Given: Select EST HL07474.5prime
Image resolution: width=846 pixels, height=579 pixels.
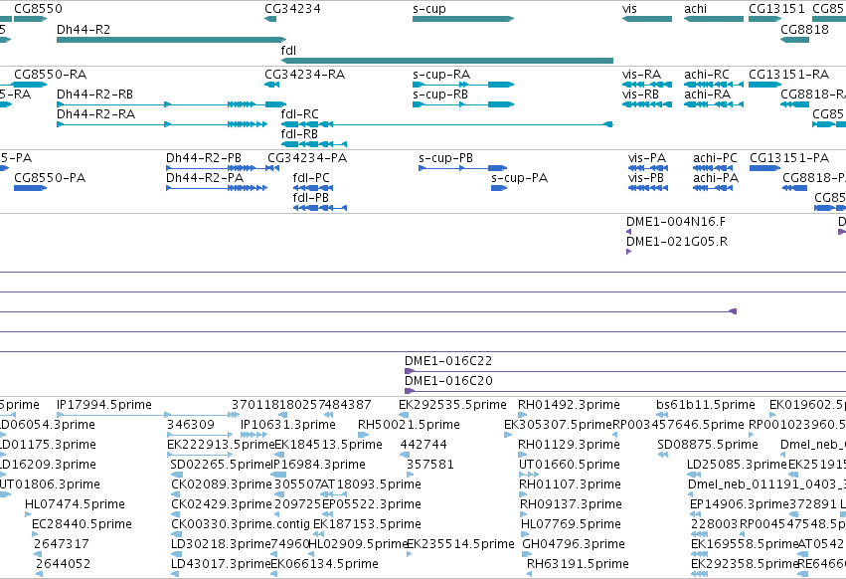Looking at the screenshot, I should 75,504.
